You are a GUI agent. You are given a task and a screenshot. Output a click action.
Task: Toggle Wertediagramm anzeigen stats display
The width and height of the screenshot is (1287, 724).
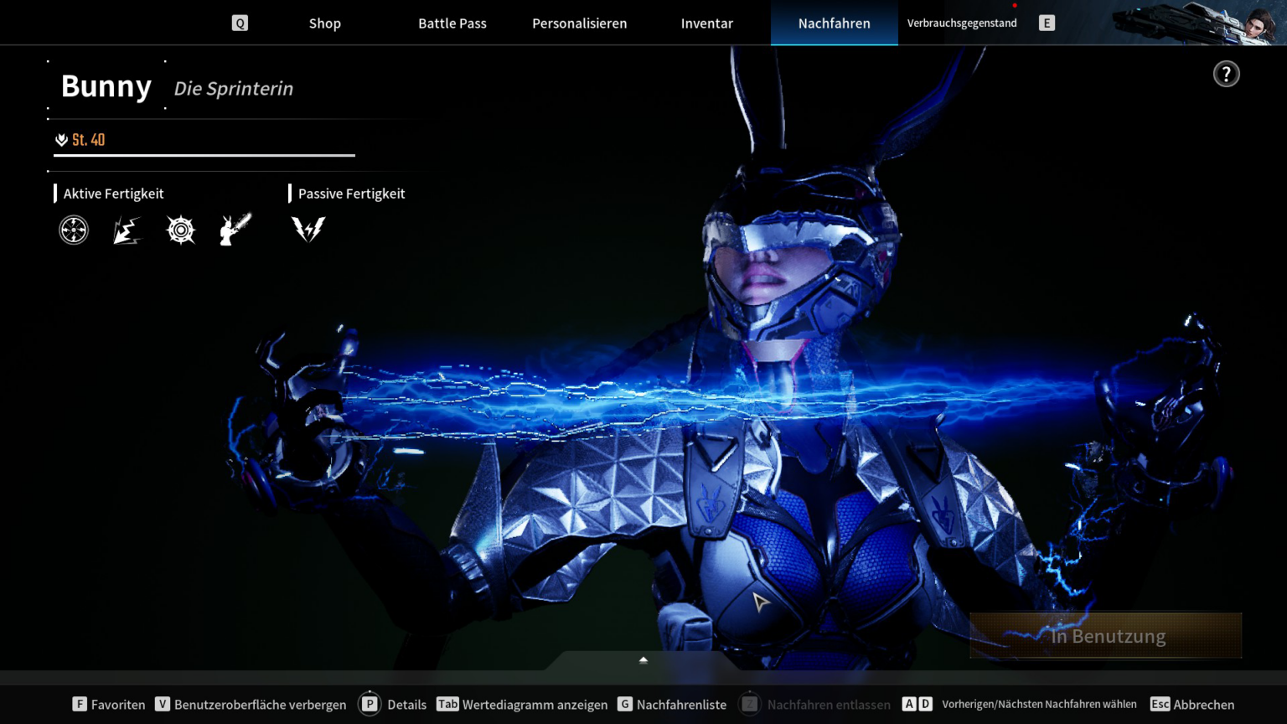[523, 705]
